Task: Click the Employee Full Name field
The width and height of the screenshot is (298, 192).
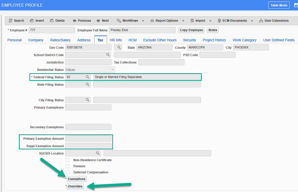Action: [142, 30]
